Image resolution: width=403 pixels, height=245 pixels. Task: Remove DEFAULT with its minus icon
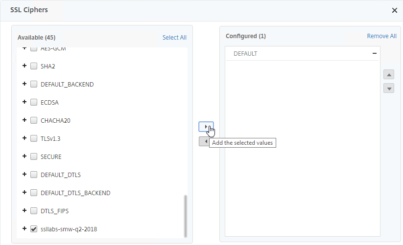pos(375,53)
